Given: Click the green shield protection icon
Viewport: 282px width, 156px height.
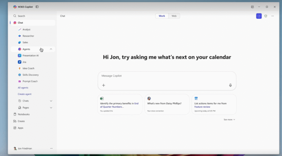Looking at the screenshot, I should (x=266, y=16).
